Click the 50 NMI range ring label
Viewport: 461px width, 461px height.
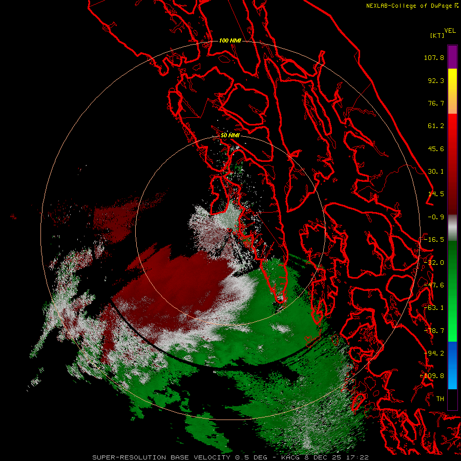tap(230, 135)
